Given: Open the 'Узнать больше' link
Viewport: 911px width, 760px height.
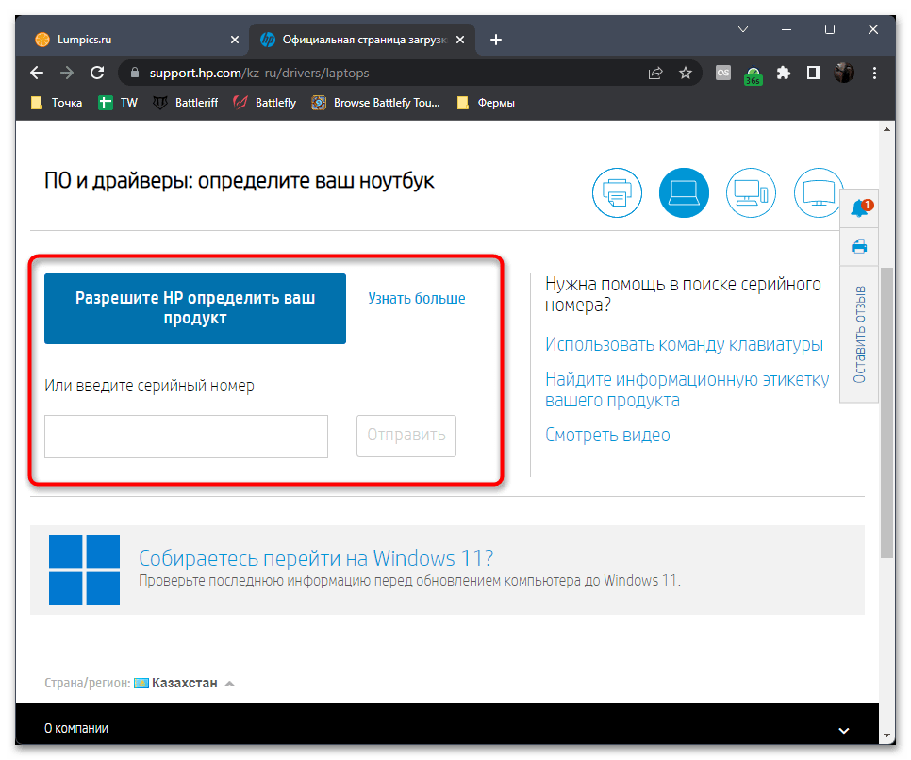Looking at the screenshot, I should click(417, 299).
